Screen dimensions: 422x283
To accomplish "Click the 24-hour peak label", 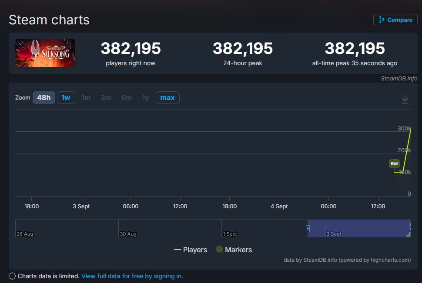I will tap(243, 63).
